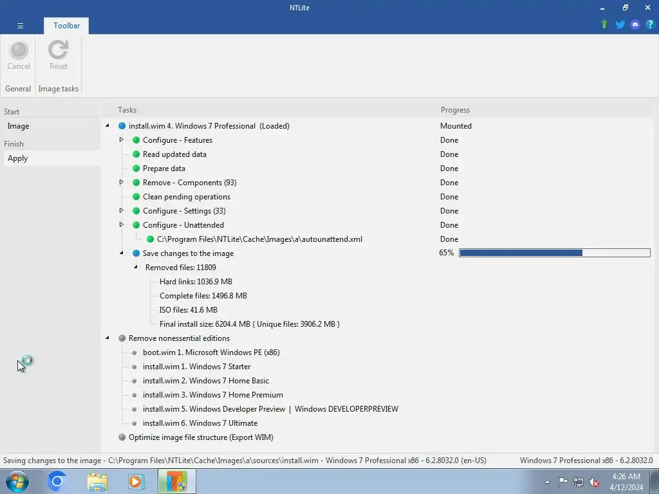The height and width of the screenshot is (494, 659).
Task: Click the 'Final install size: 6204.4 MB' entry
Action: [250, 324]
